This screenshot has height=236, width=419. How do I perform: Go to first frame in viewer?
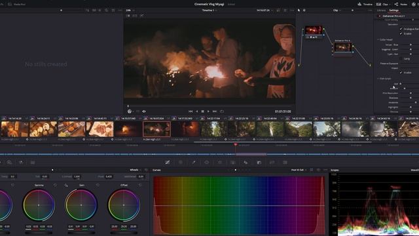coord(191,111)
